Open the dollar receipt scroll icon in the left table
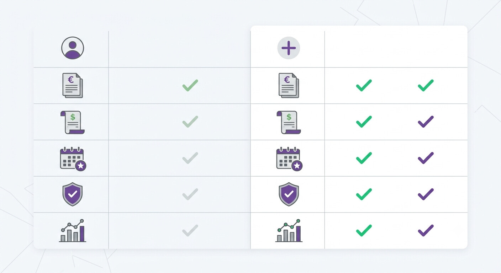The height and width of the screenshot is (273, 501). coord(73,122)
